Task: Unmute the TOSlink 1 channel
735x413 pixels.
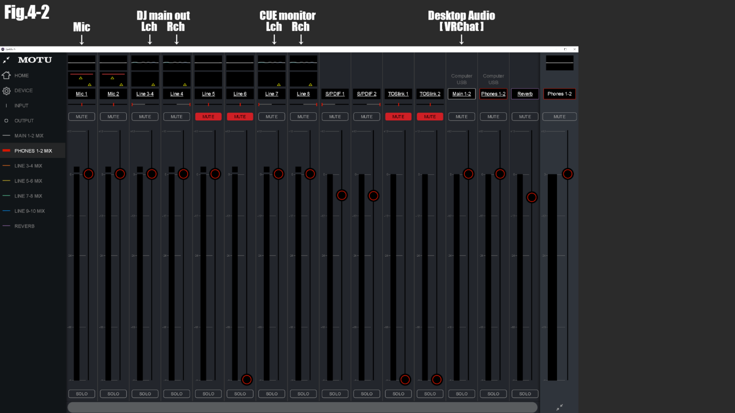Action: click(398, 117)
